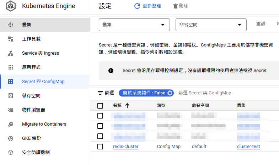Click the 叢集 clusters sidebar icon
The width and height of the screenshot is (279, 165).
coord(11,25)
